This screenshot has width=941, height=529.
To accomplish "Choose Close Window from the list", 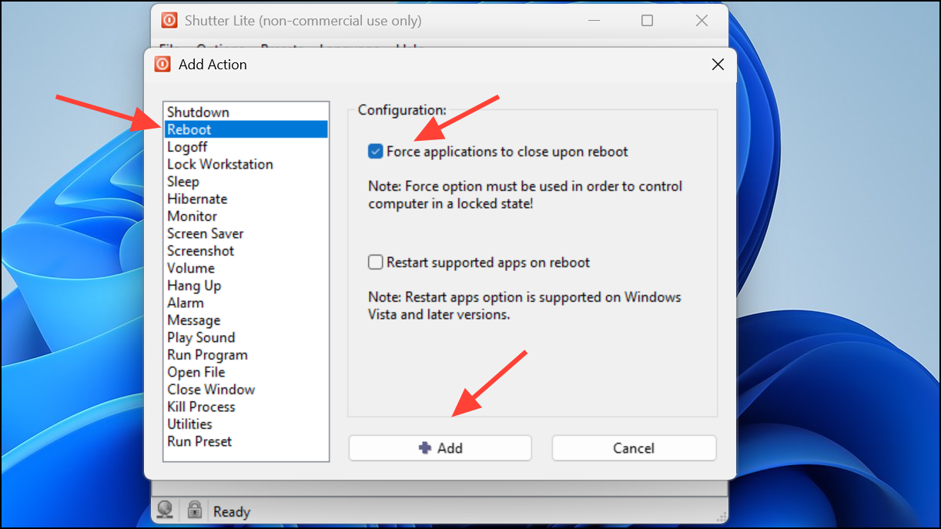I will point(246,390).
